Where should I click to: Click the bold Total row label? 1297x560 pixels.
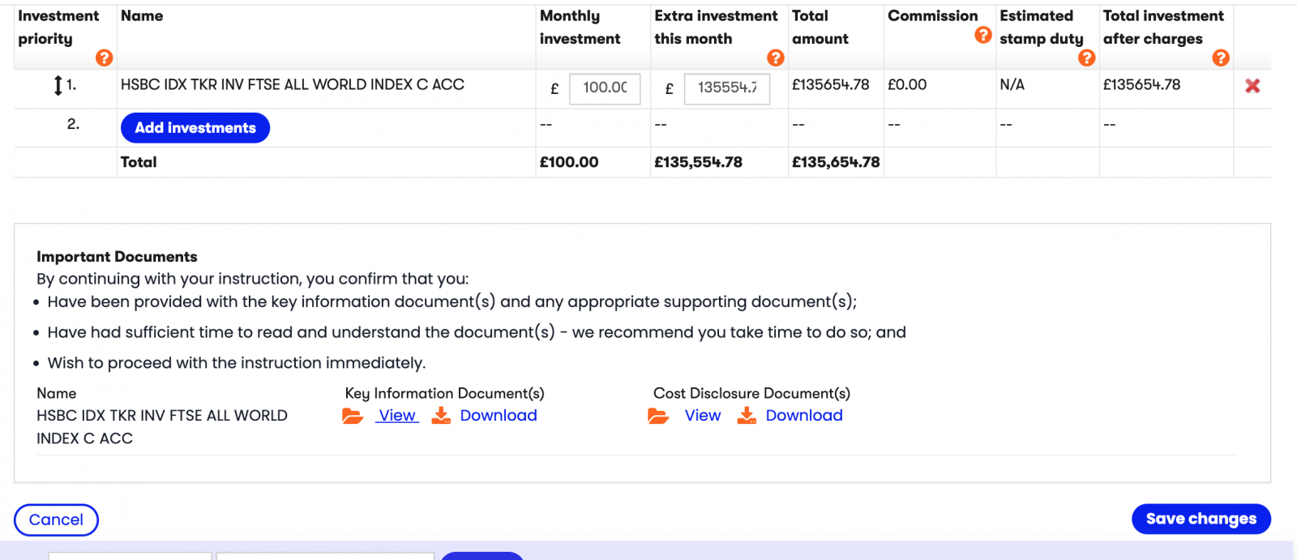point(139,162)
